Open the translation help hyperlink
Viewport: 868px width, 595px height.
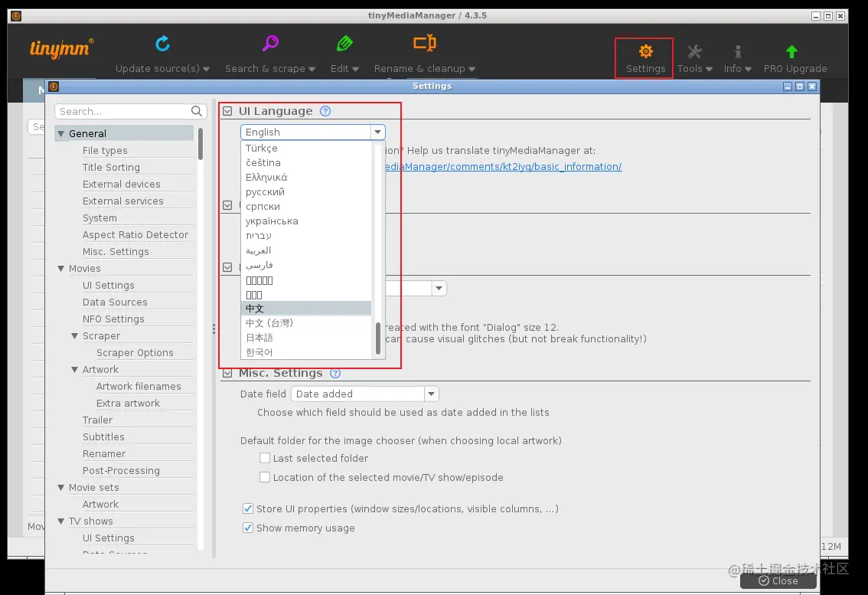click(503, 167)
